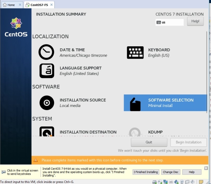The width and height of the screenshot is (211, 184).
Task: Click the Change Disc button
Action: point(170,172)
